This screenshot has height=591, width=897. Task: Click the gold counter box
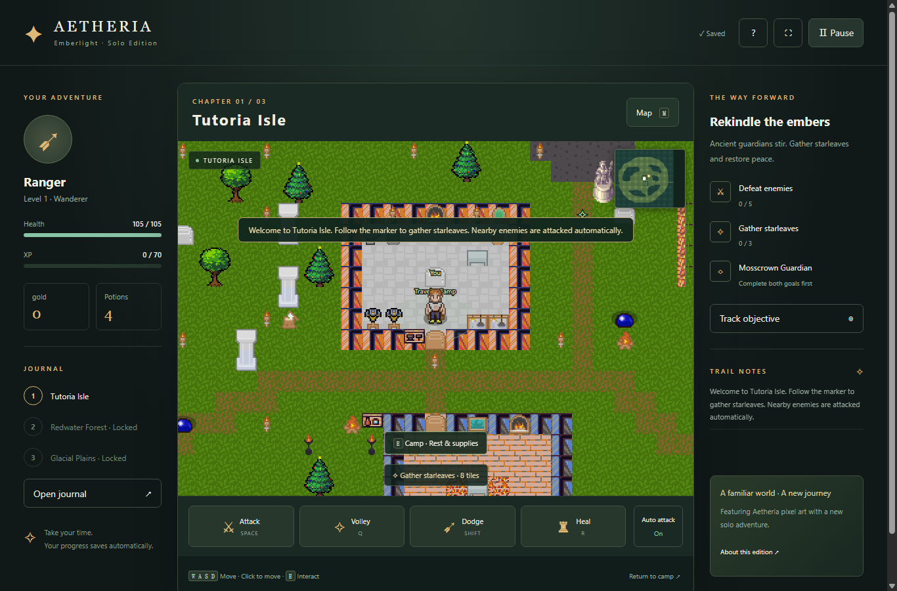coord(56,307)
